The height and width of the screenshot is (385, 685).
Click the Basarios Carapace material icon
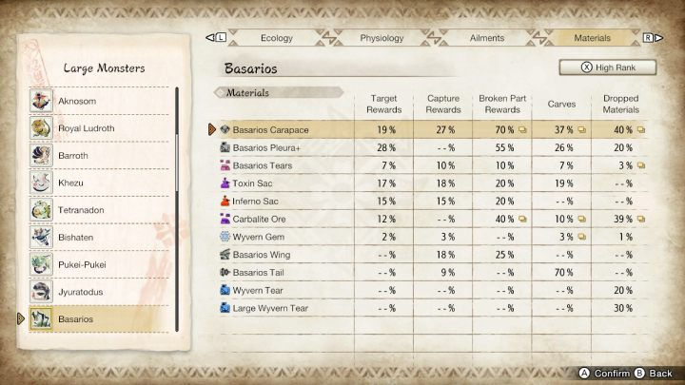225,129
